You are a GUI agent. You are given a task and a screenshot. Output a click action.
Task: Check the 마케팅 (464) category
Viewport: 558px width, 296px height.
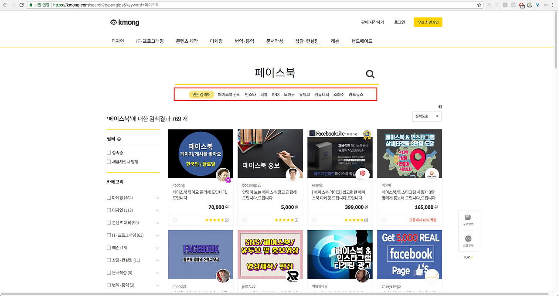[109, 198]
